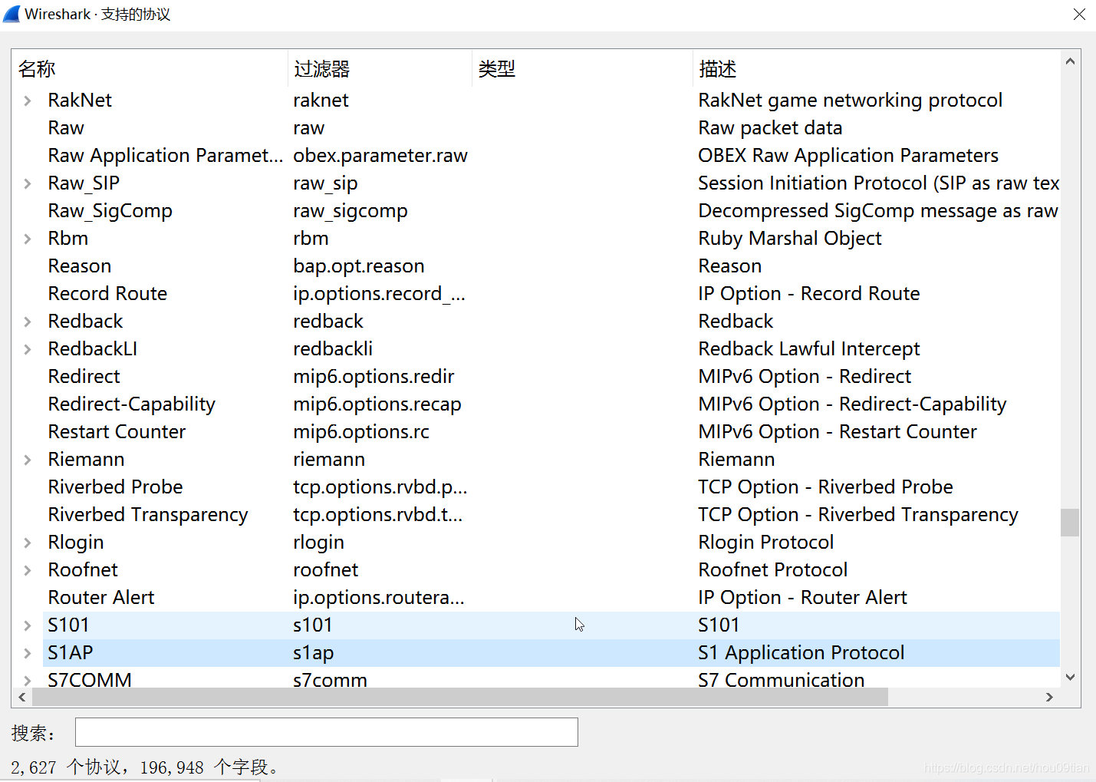Click description IP Option - Record Route

[x=809, y=294]
